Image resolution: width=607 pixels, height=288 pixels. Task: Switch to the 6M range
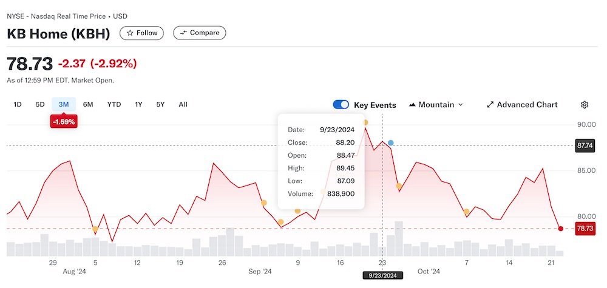click(x=88, y=104)
